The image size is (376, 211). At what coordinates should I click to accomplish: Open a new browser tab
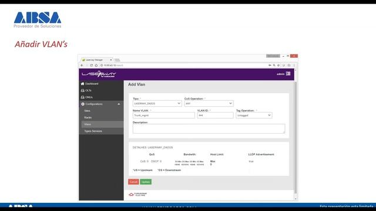tap(117, 60)
